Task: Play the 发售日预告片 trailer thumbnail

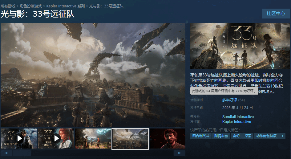Action: tap(56, 138)
